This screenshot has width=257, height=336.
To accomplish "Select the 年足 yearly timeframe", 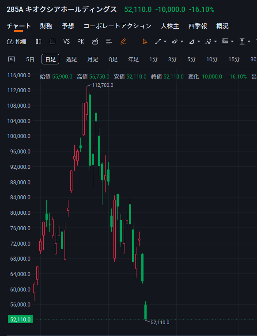I will (x=133, y=60).
